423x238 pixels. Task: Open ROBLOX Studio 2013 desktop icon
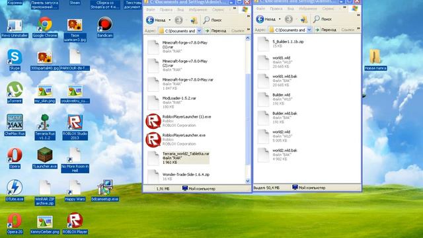tap(75, 128)
